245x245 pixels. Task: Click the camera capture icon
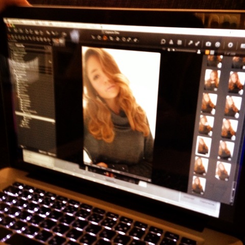(208, 44)
